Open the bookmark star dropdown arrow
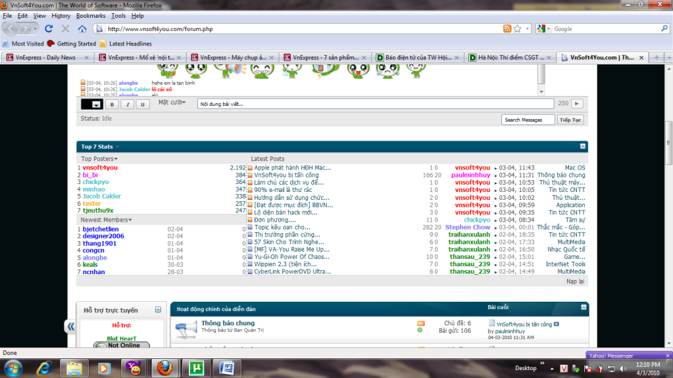This screenshot has width=673, height=378. pos(528,29)
